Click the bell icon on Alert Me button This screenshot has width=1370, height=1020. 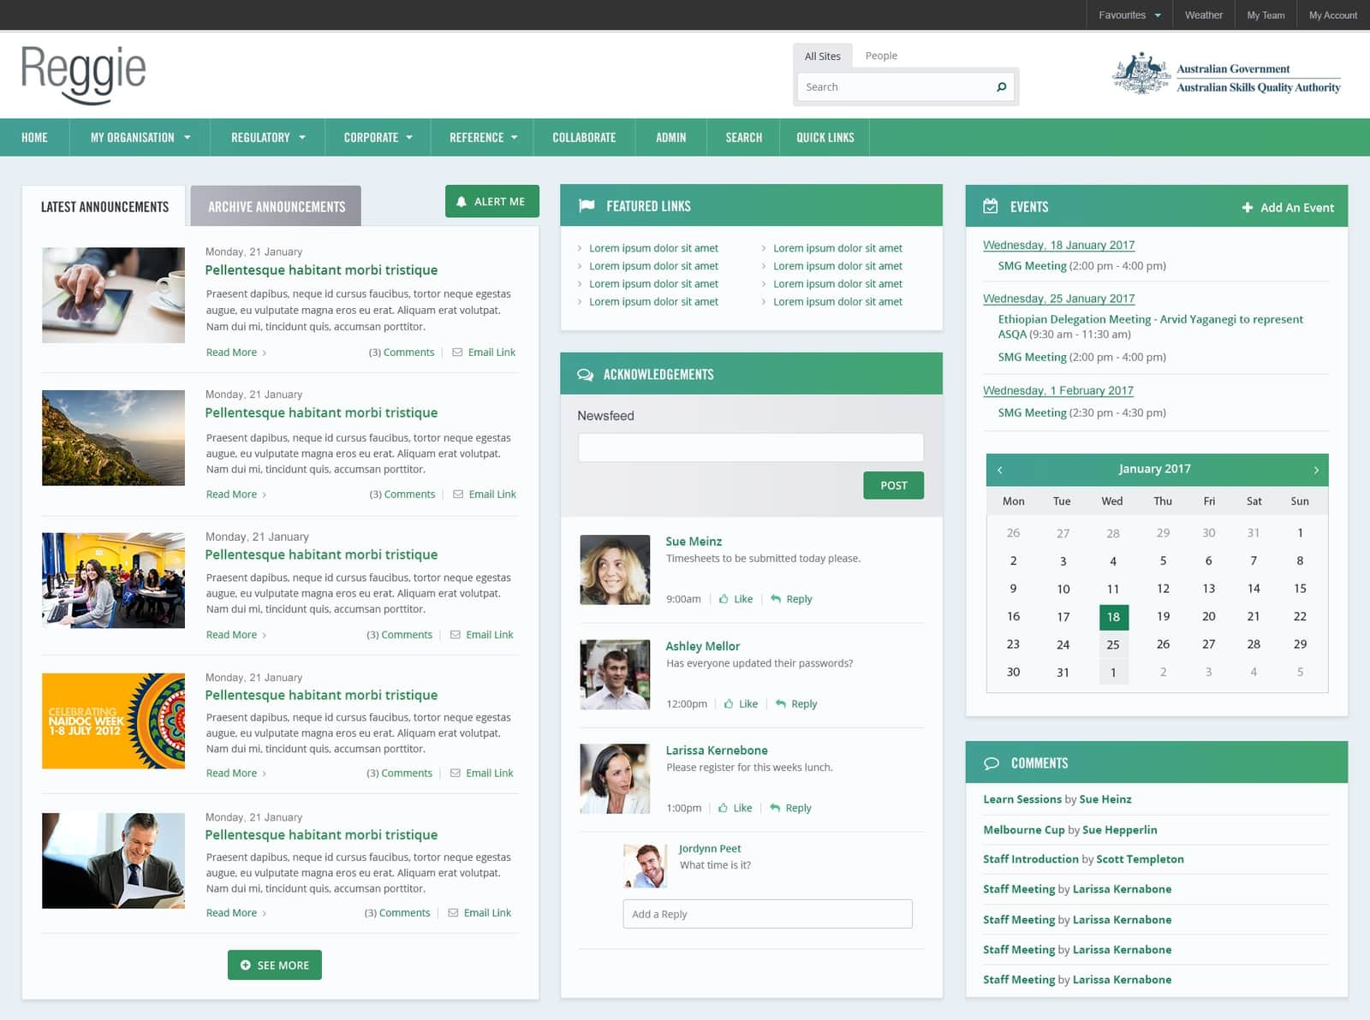click(462, 202)
